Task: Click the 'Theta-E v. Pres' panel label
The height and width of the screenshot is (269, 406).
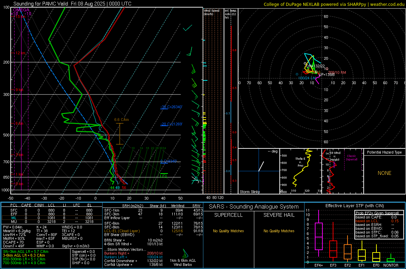Action: click(300, 162)
